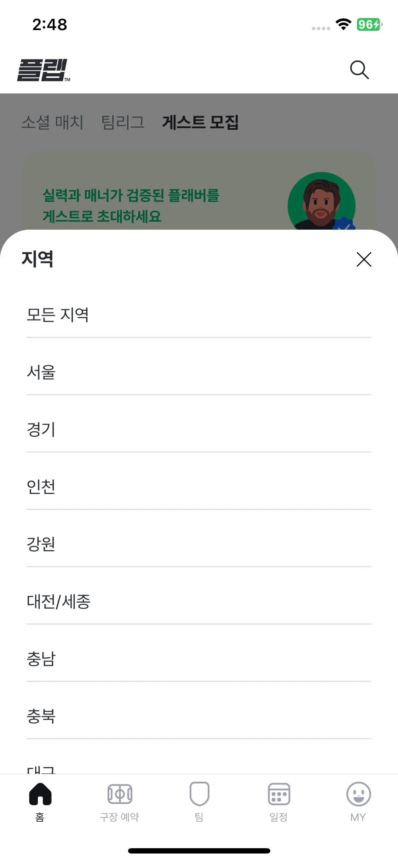
Task: Go to the 팀 shield icon
Action: pos(199,794)
